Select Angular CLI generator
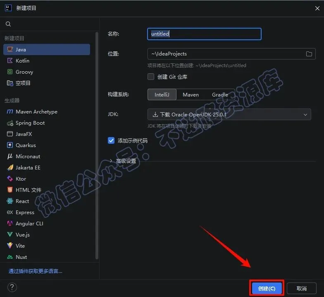324x297 pixels. pyautogui.click(x=47, y=224)
